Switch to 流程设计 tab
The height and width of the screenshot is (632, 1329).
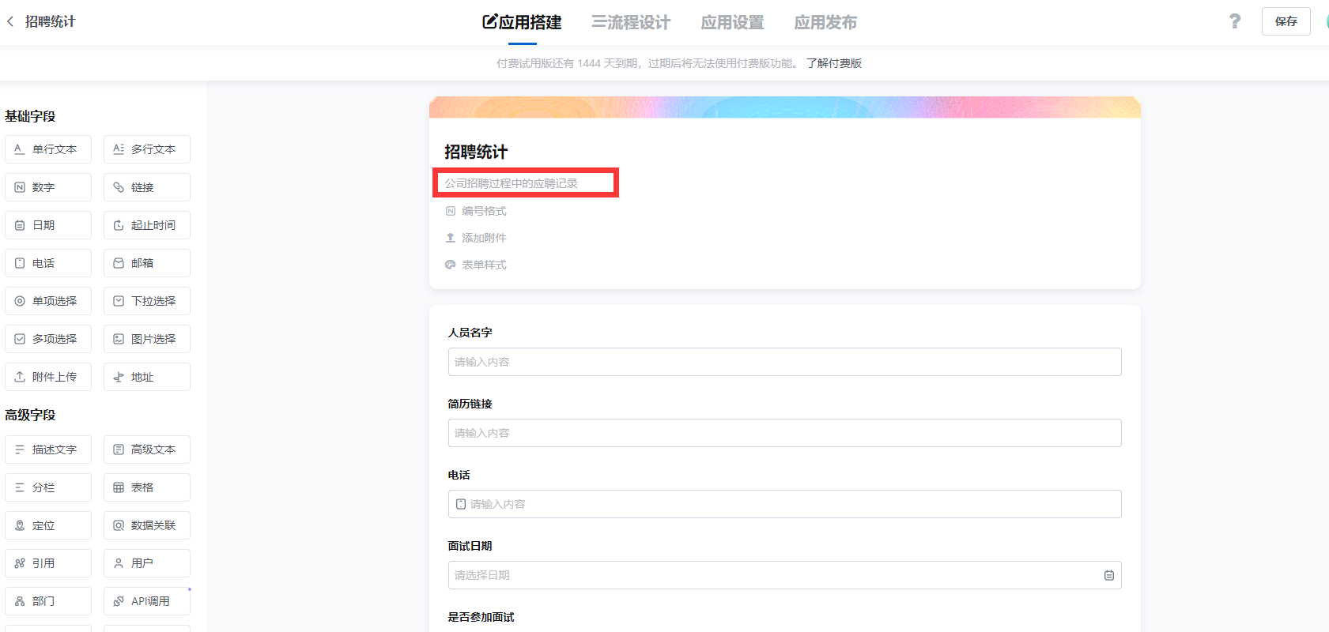[631, 22]
